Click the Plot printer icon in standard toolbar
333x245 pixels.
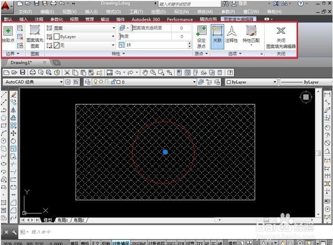tap(33, 72)
